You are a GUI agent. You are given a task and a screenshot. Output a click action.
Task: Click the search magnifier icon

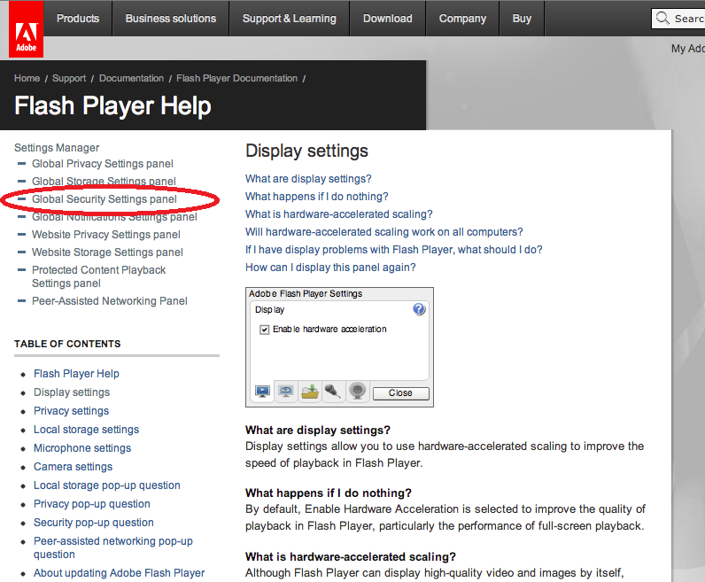(662, 18)
